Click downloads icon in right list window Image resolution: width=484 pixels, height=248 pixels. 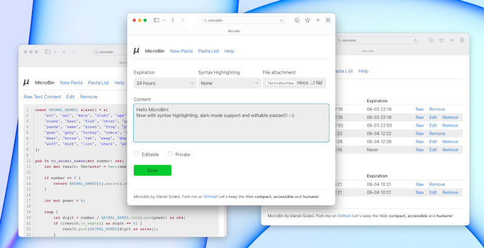click(431, 40)
